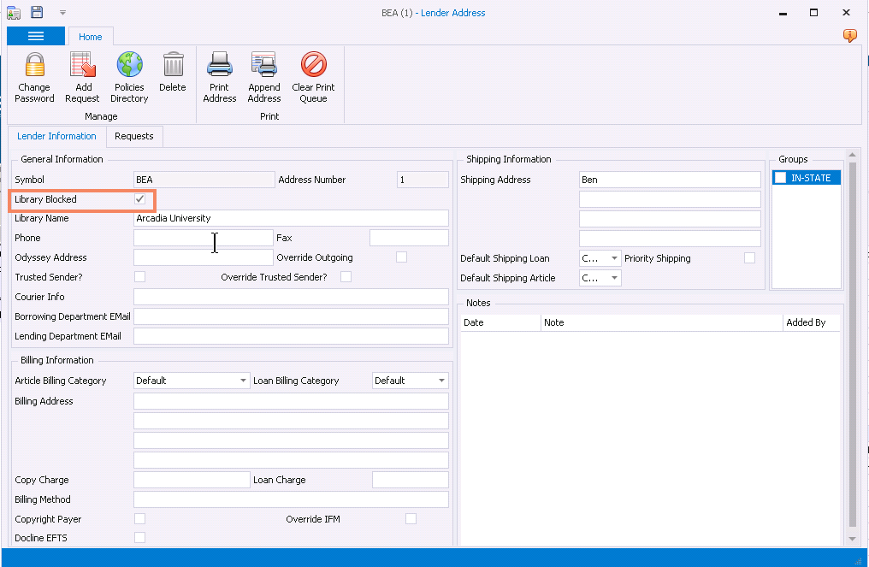
Task: Click the Delete trash can icon
Action: [x=173, y=66]
